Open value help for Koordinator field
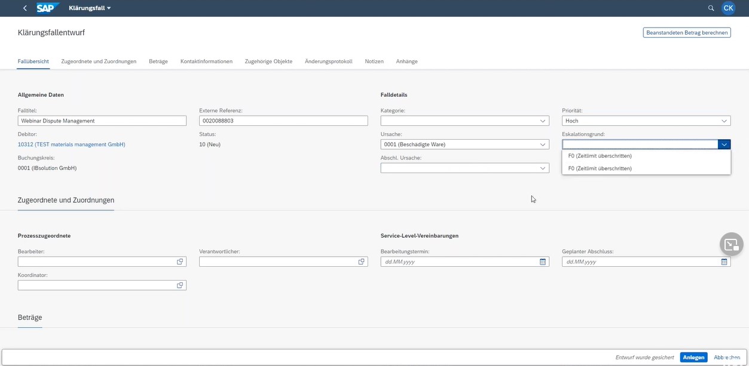749x366 pixels. click(x=179, y=285)
